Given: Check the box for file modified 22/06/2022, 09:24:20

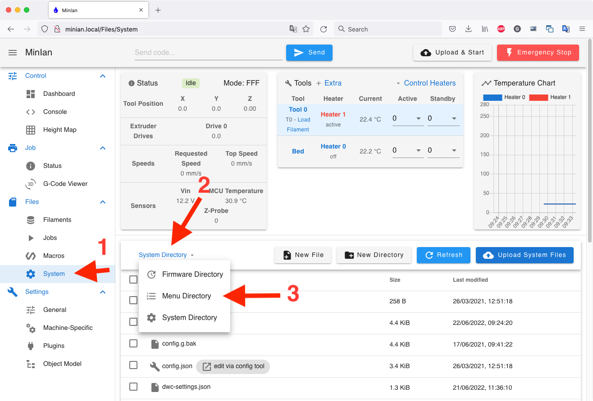Looking at the screenshot, I should coord(133,322).
